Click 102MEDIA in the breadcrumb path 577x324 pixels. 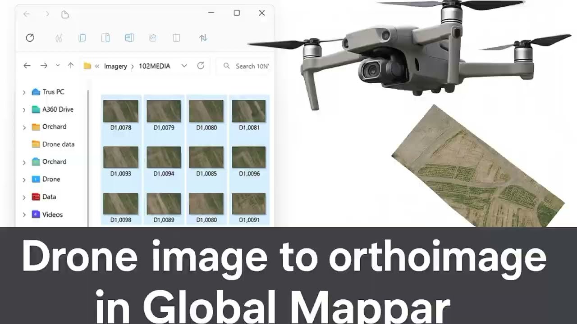point(155,66)
